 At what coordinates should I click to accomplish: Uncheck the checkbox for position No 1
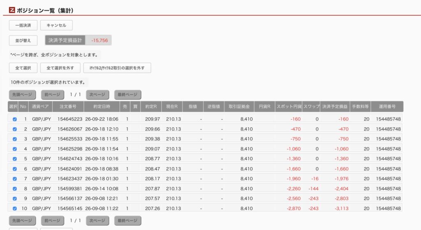pos(15,119)
